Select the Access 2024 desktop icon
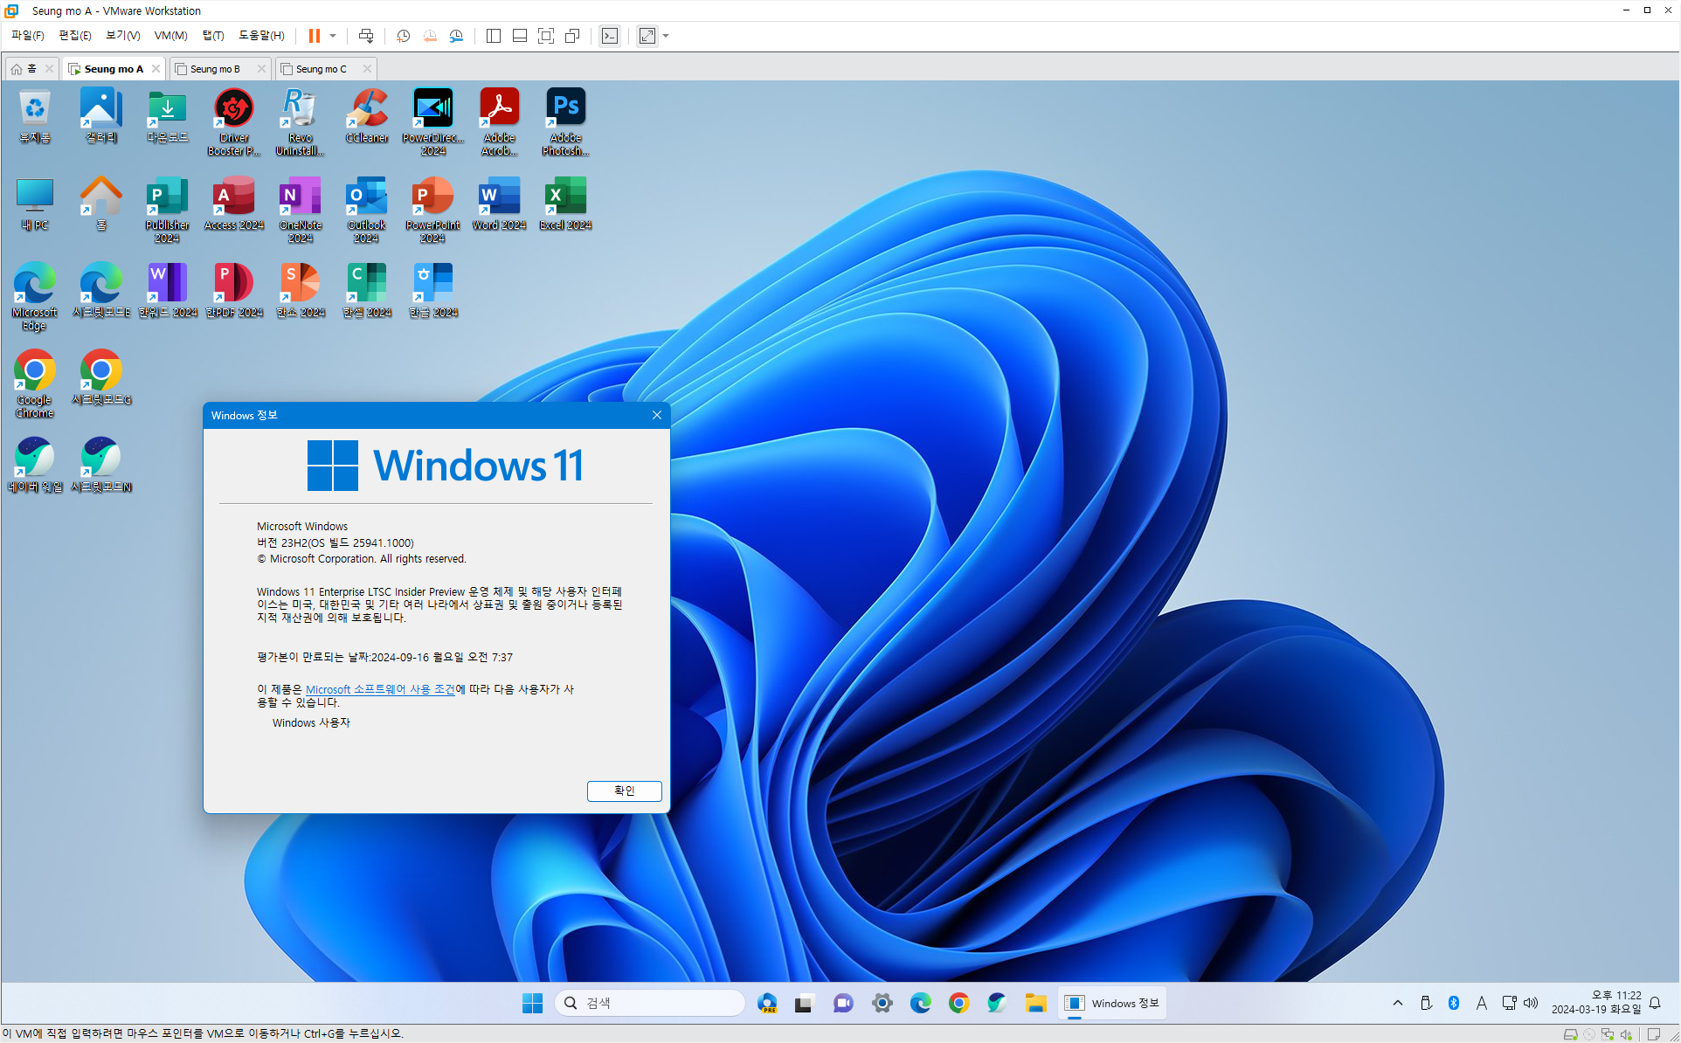The image size is (1681, 1043). click(234, 204)
